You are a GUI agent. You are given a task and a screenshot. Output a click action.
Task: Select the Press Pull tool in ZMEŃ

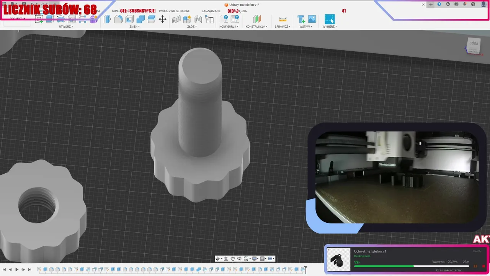108,19
